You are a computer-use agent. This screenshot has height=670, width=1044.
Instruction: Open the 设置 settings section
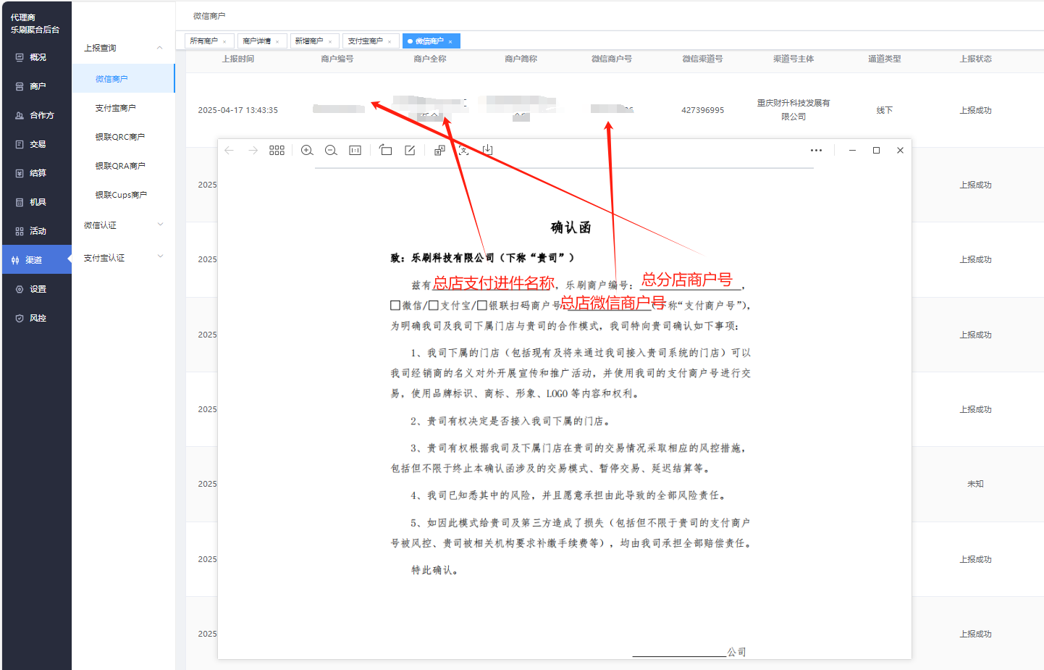37,289
